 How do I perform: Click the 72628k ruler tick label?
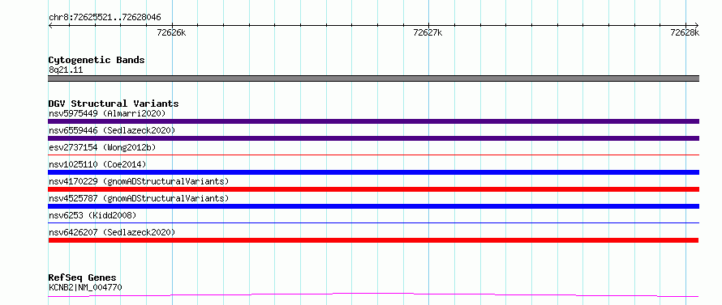click(685, 32)
